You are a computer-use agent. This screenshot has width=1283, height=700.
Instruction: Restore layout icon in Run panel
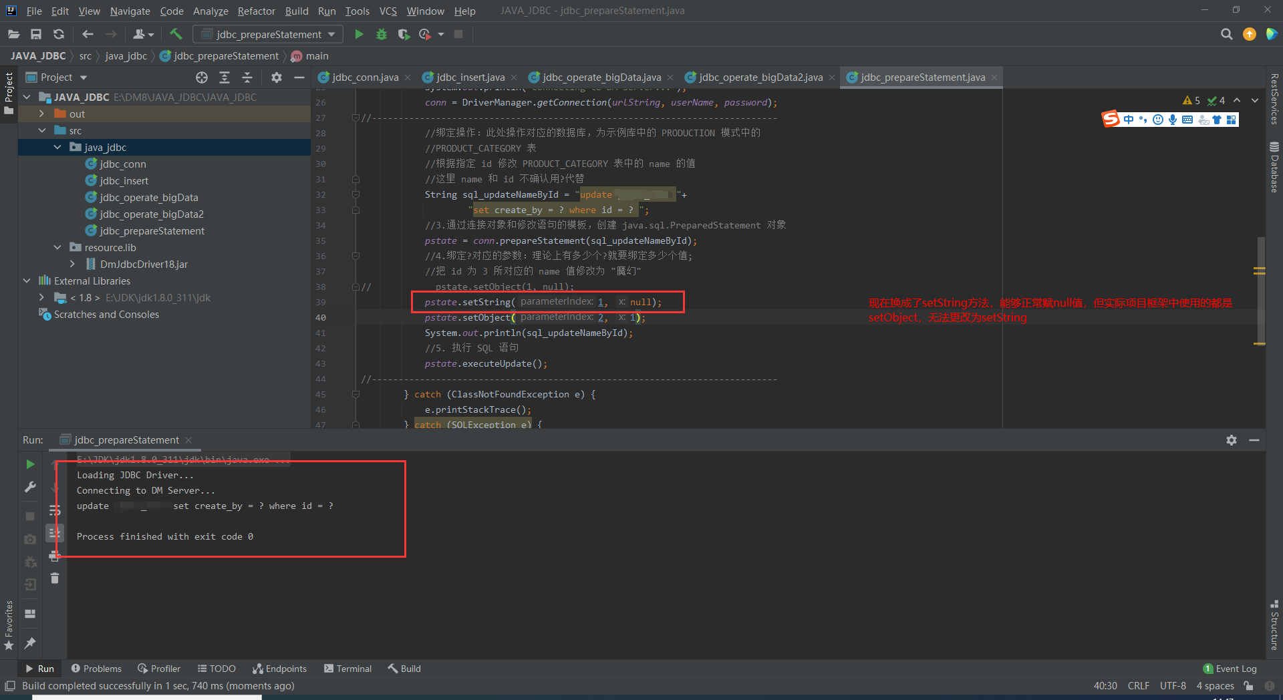tap(30, 613)
